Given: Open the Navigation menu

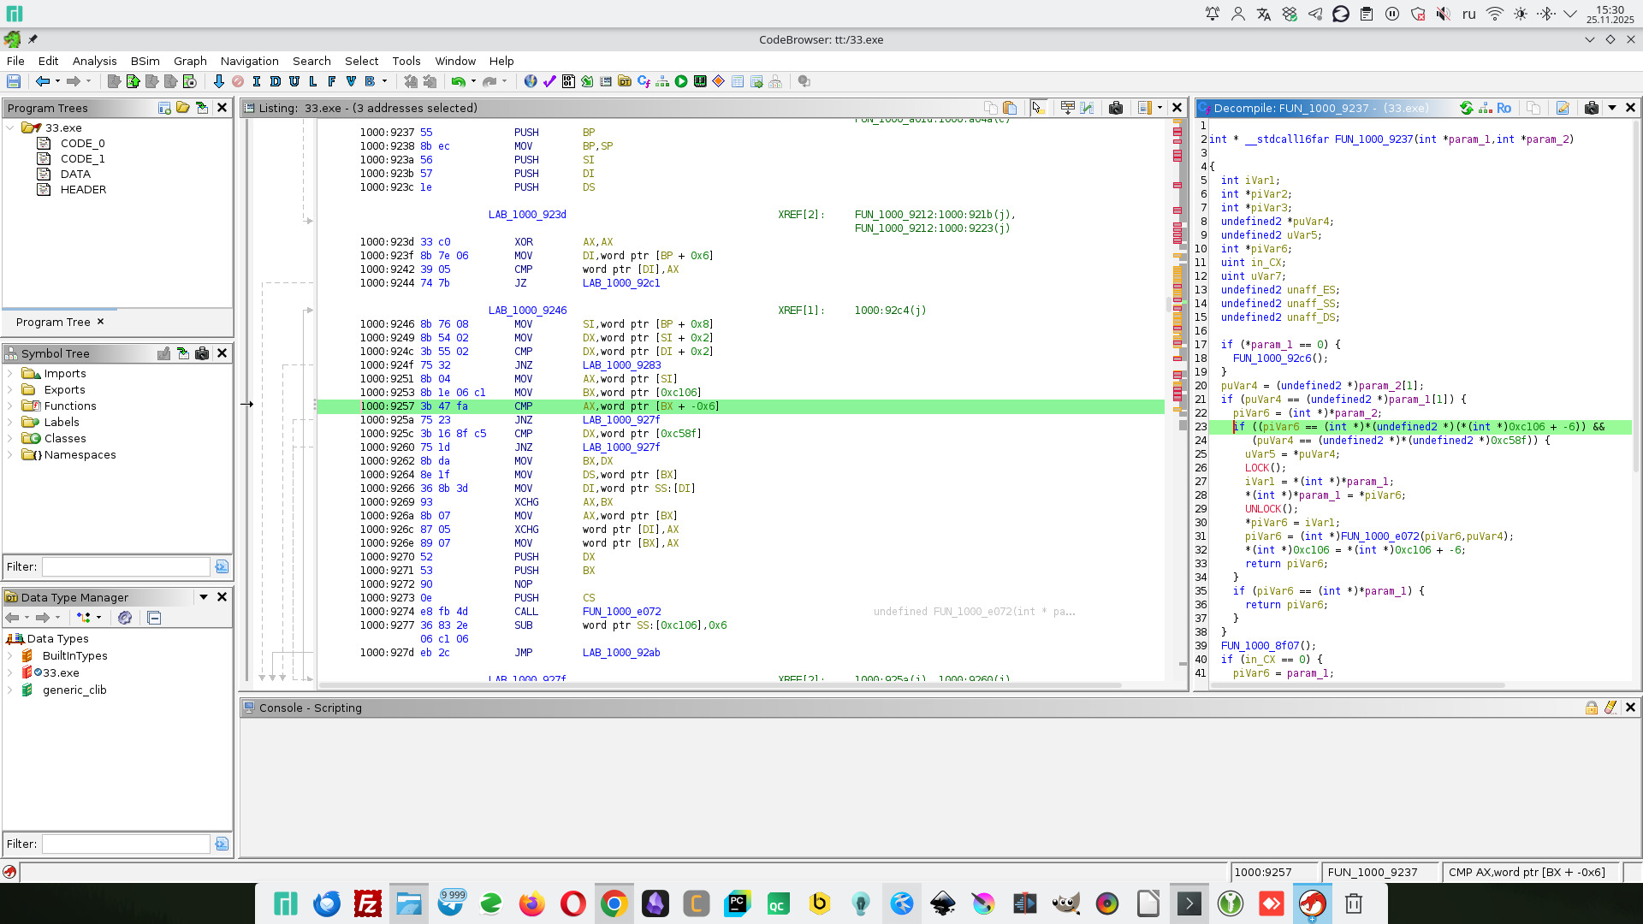Looking at the screenshot, I should pos(249,61).
